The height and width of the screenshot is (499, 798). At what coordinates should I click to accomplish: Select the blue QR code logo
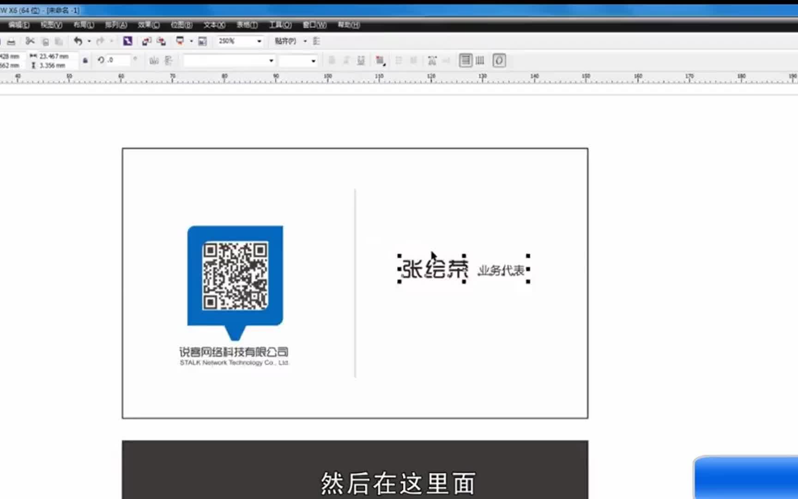tap(235, 283)
